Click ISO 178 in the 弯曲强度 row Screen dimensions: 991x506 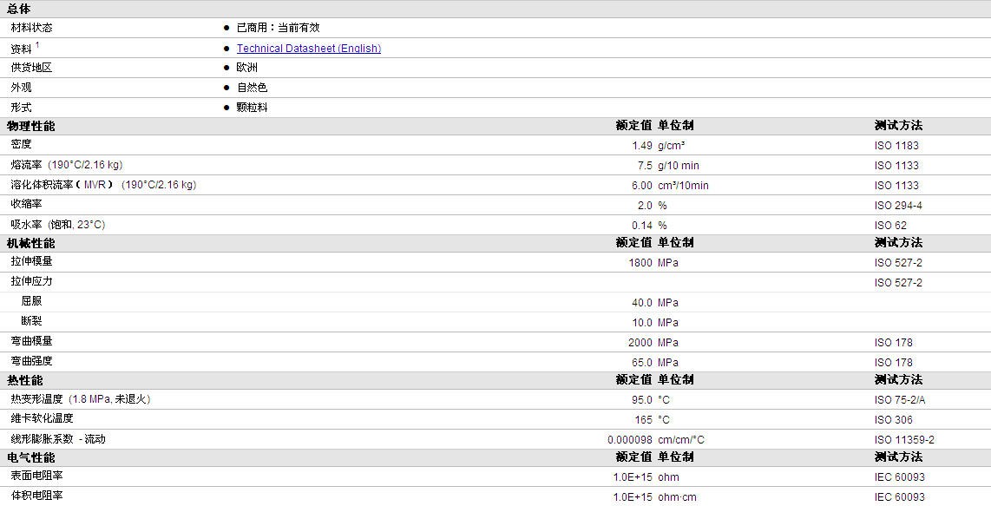click(893, 363)
